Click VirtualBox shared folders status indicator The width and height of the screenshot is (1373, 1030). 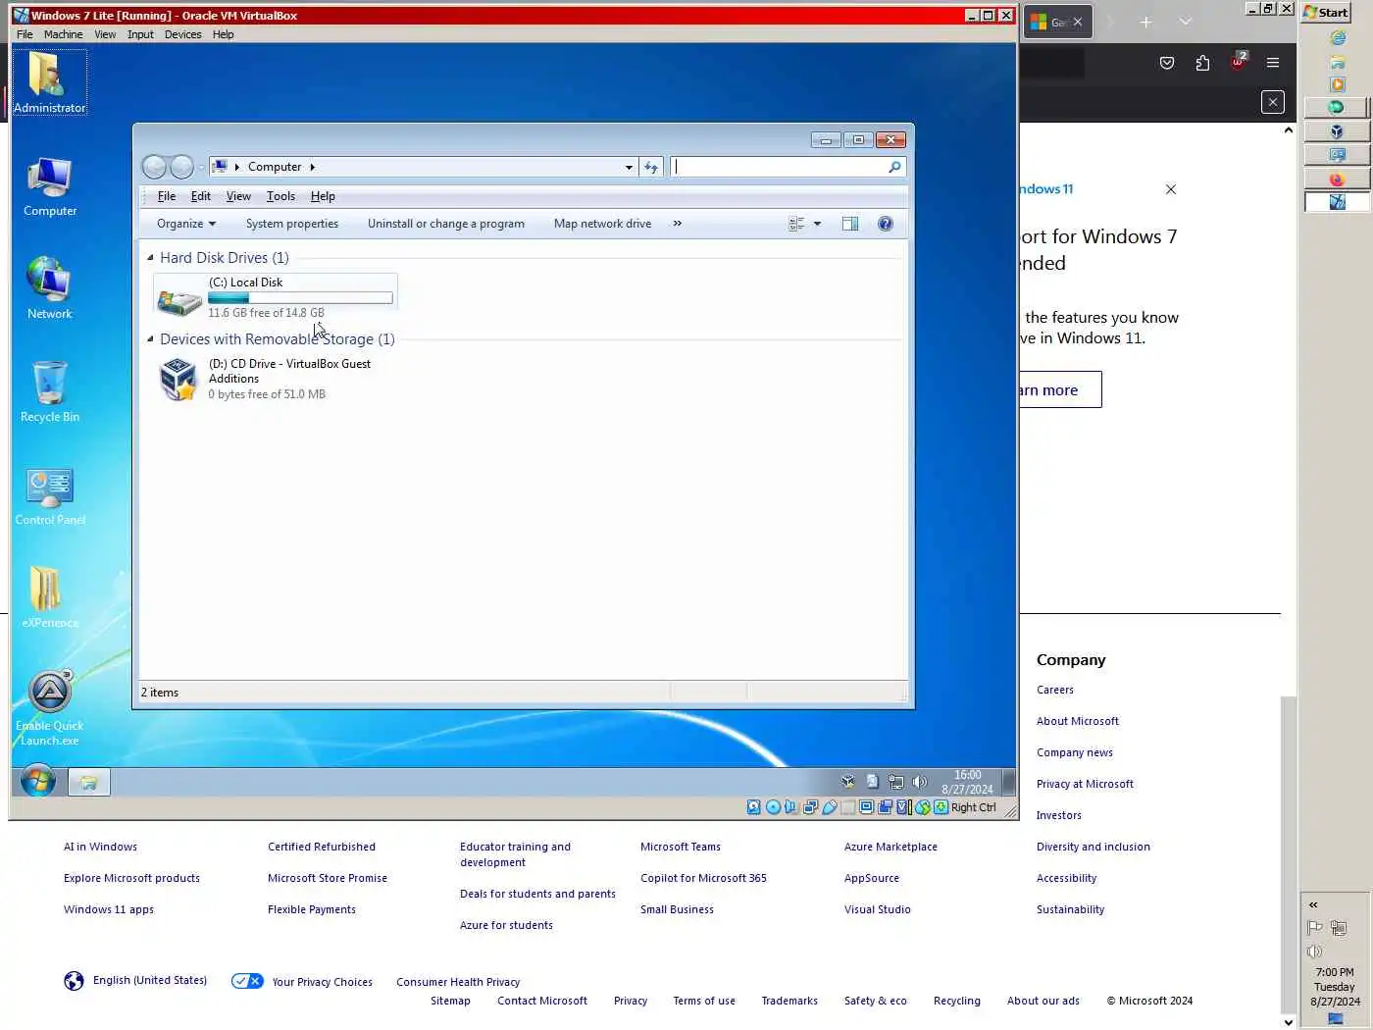(x=847, y=807)
